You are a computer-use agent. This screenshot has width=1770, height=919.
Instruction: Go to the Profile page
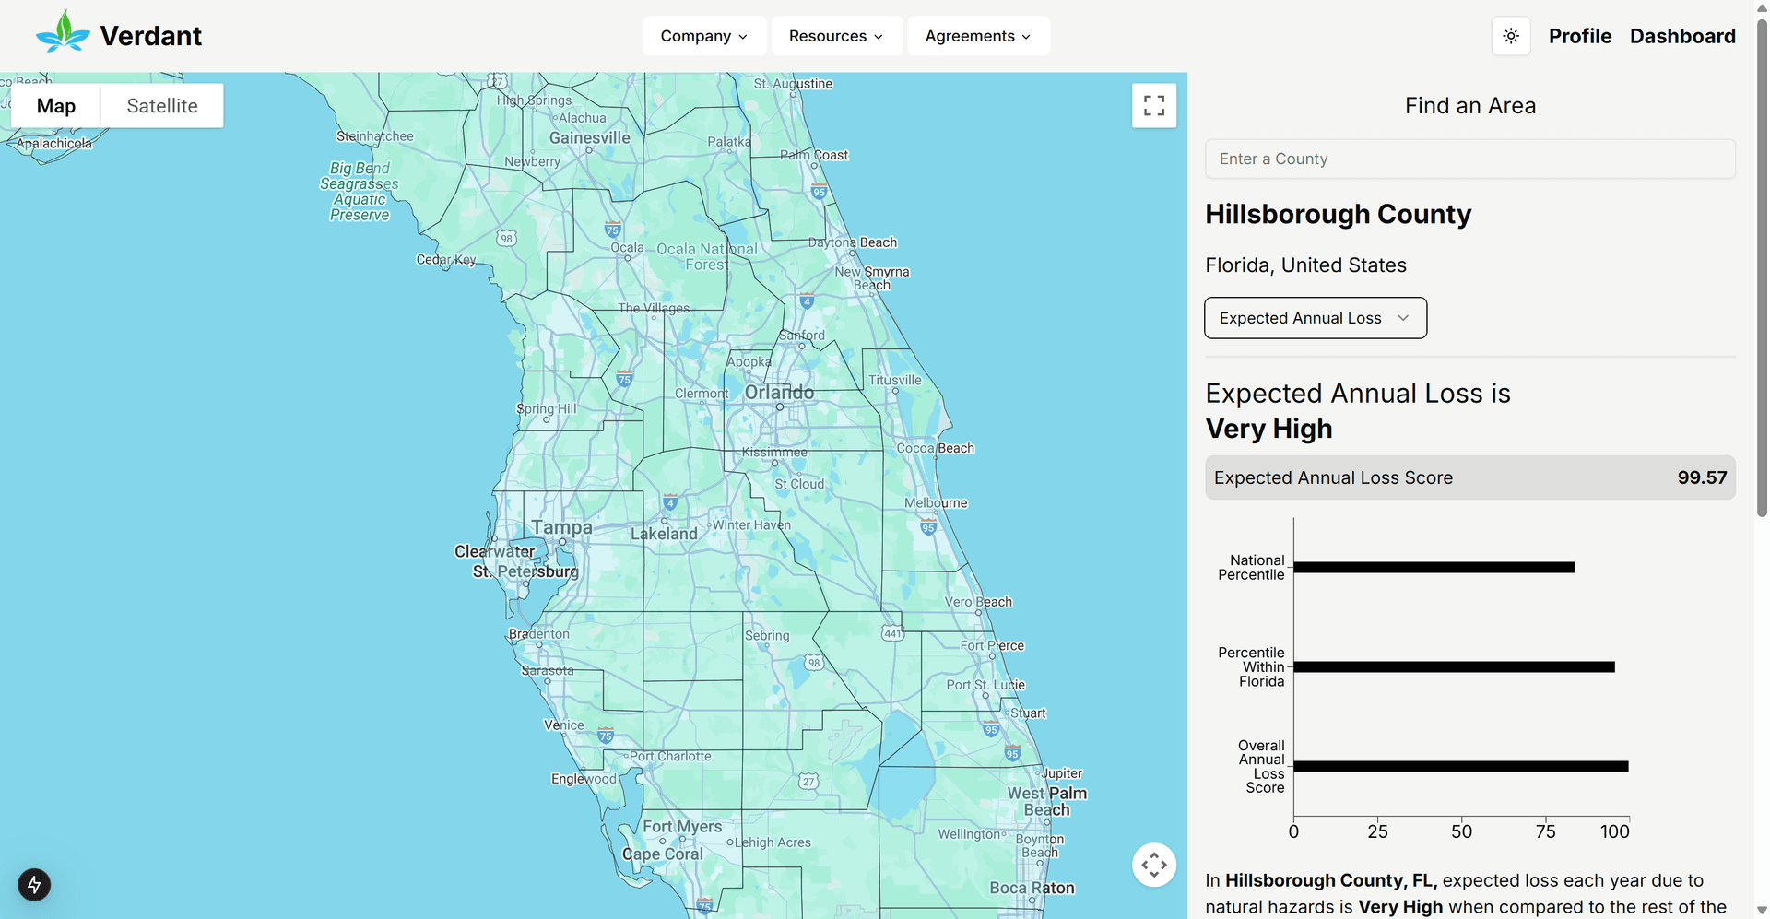[x=1579, y=36]
